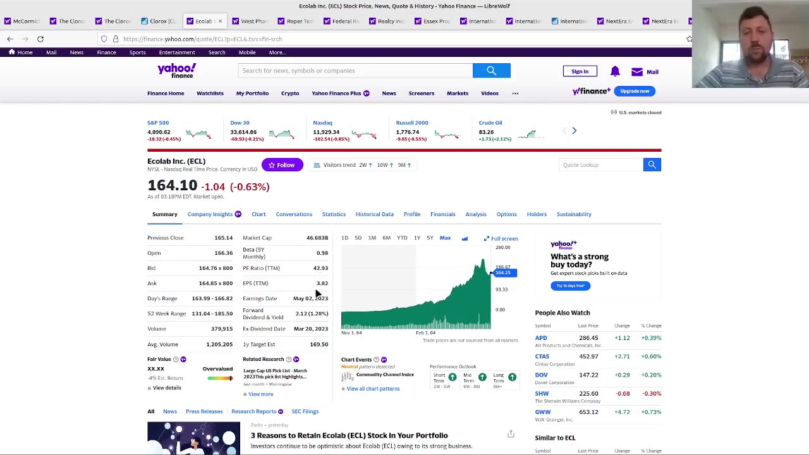Click the blue 164.25 price marker on chart

click(x=504, y=272)
